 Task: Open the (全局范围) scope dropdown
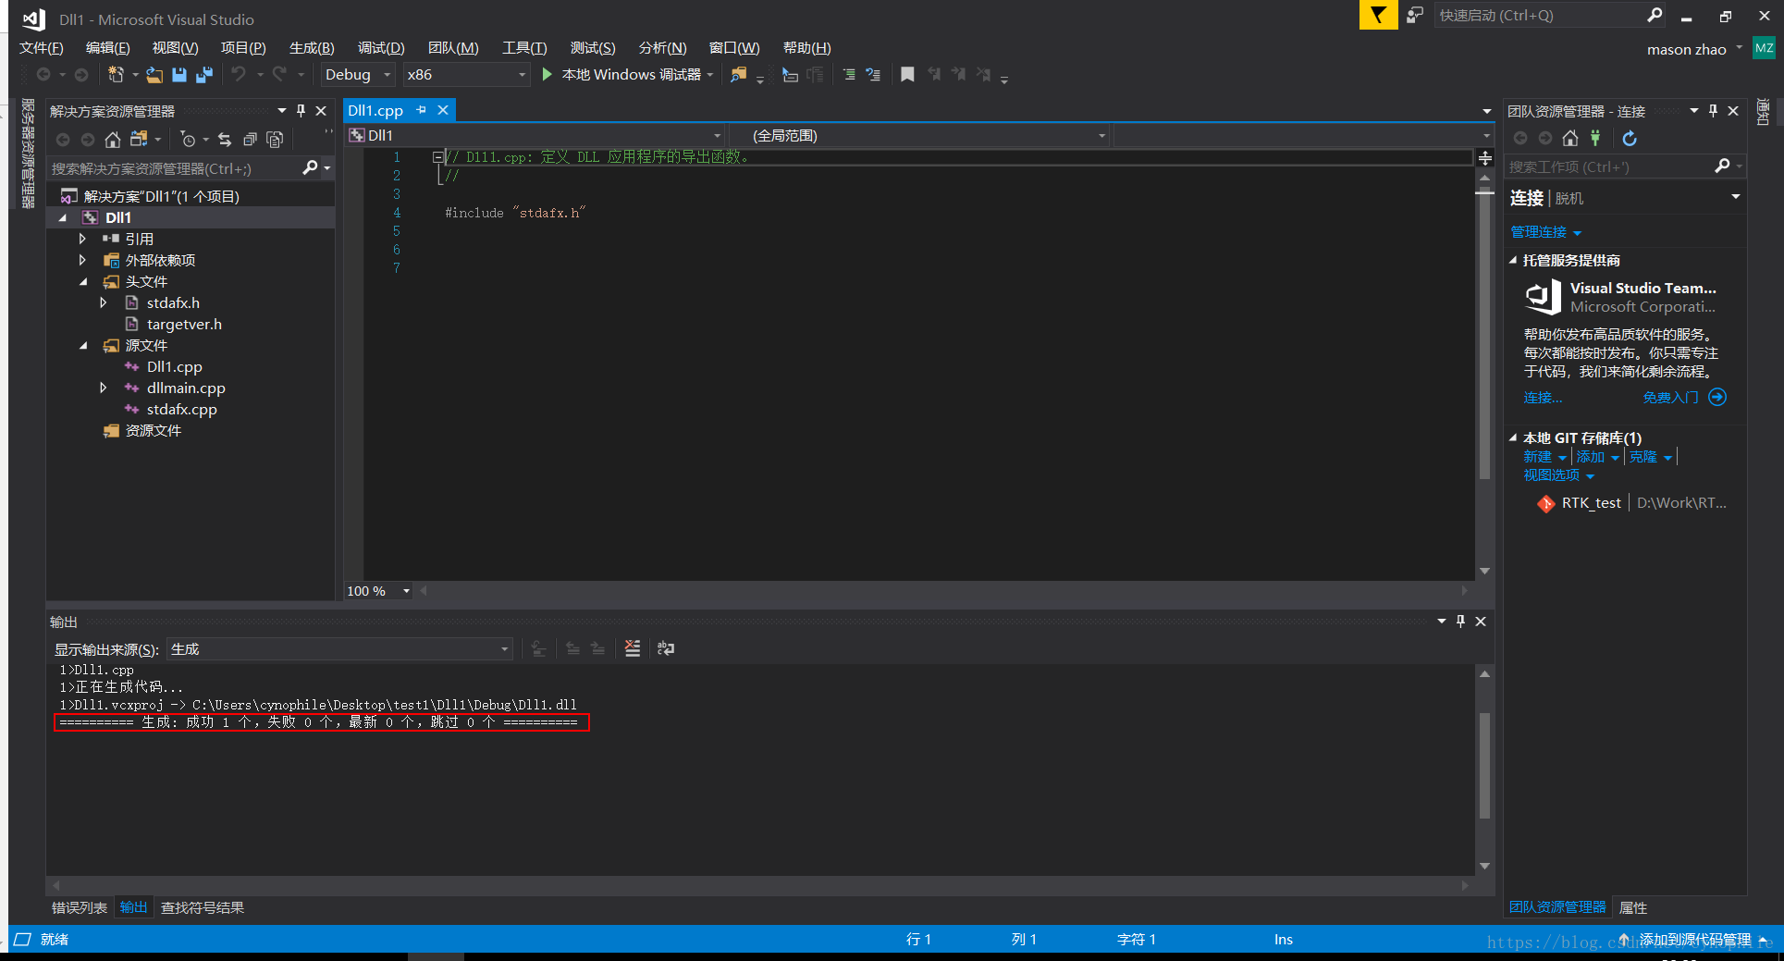pyautogui.click(x=920, y=136)
